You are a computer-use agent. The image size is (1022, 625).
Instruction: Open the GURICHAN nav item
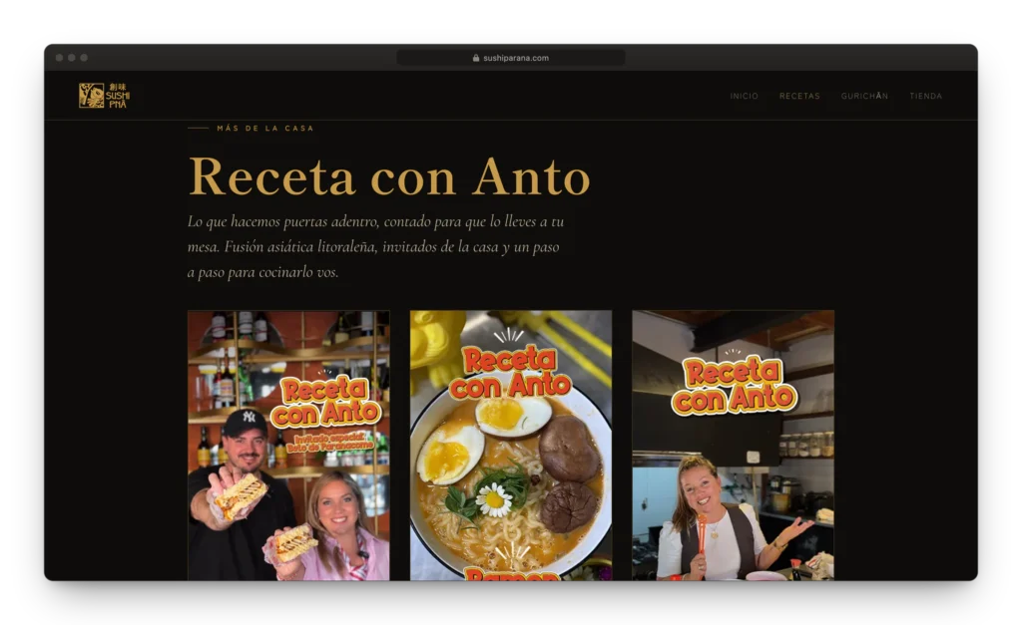(x=864, y=96)
